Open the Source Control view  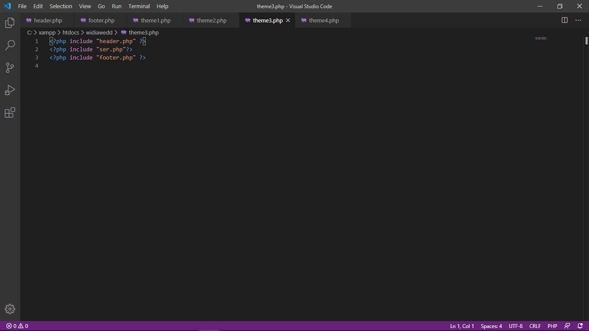click(9, 68)
